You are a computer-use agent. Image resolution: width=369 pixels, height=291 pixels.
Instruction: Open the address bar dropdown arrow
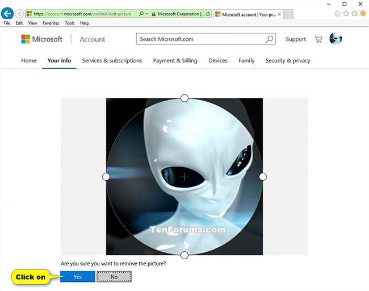click(x=147, y=14)
